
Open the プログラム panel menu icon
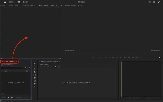[x=82, y=6]
